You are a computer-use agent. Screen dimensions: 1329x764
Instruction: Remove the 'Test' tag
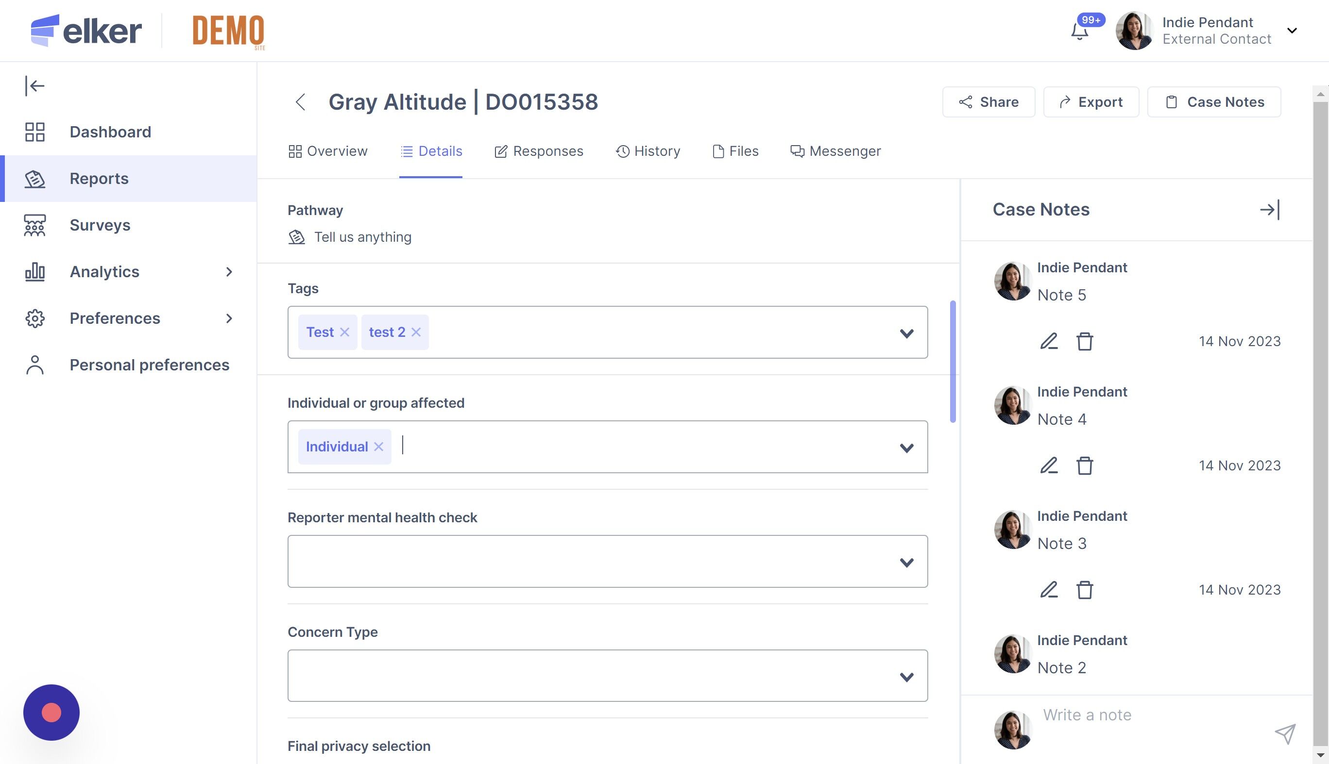(x=344, y=332)
